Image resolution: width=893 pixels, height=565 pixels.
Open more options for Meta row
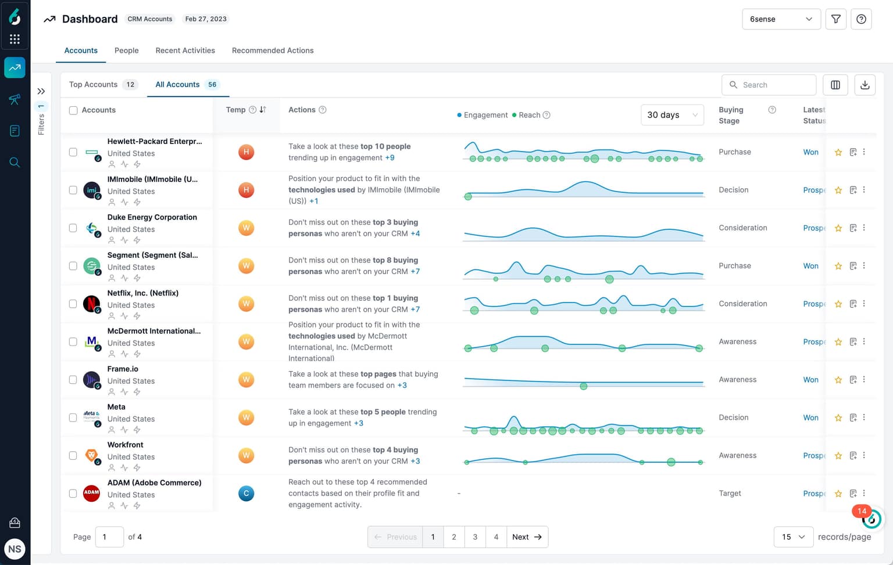point(864,418)
